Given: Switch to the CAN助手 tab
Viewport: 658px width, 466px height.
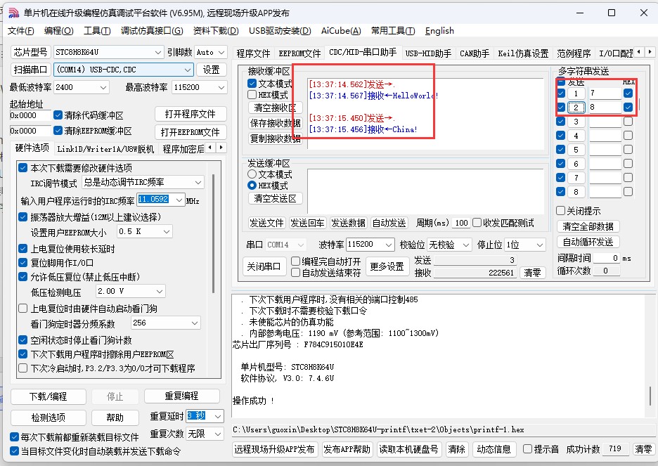Looking at the screenshot, I should pyautogui.click(x=475, y=53).
